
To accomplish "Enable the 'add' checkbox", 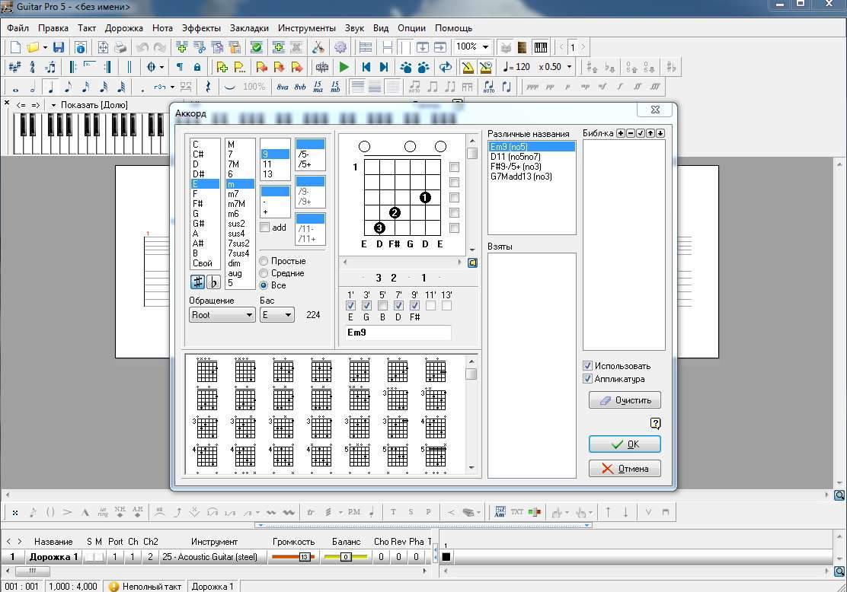I will click(x=265, y=228).
